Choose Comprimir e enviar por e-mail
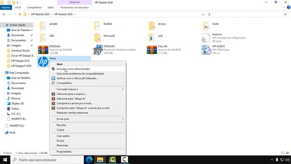 pyautogui.click(x=88, y=103)
